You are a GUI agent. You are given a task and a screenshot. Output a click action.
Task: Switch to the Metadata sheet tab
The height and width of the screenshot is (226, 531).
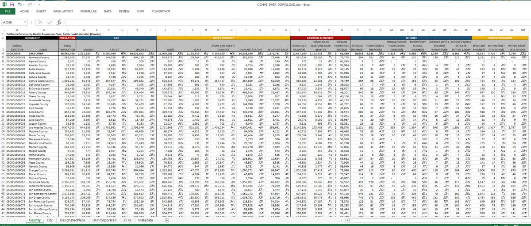click(x=145, y=220)
